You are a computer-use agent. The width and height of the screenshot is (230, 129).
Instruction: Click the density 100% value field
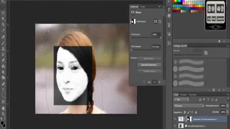point(156,34)
